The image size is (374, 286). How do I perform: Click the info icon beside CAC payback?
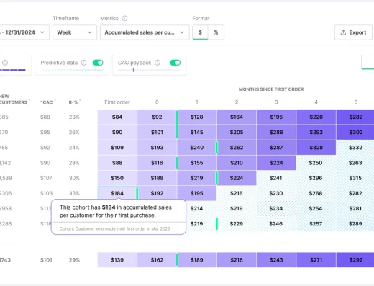[x=158, y=63]
